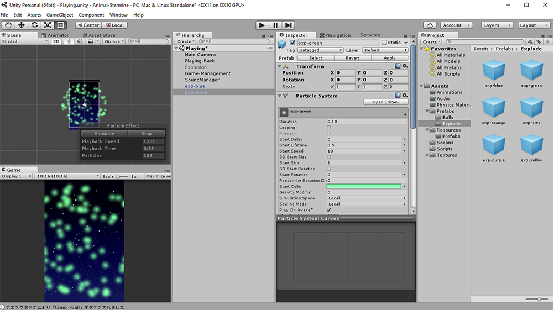Open the Window menu

(118, 15)
